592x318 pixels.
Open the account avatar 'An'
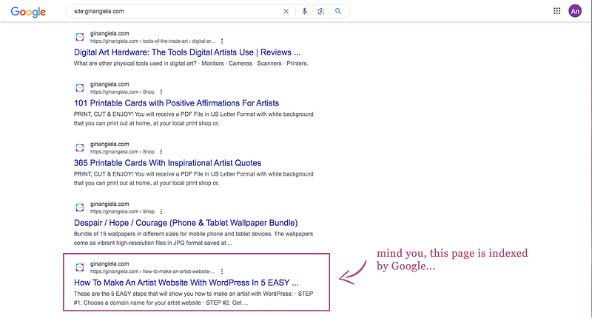(x=575, y=11)
